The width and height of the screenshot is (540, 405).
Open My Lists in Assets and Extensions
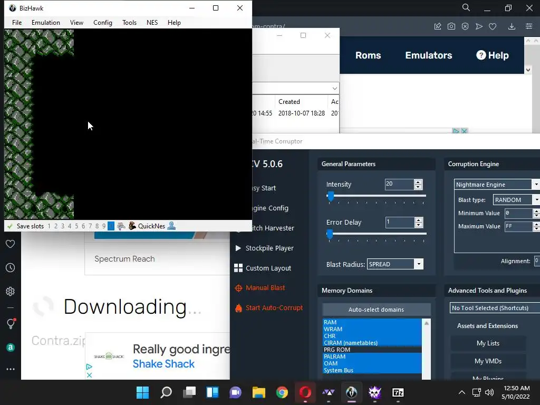click(488, 343)
